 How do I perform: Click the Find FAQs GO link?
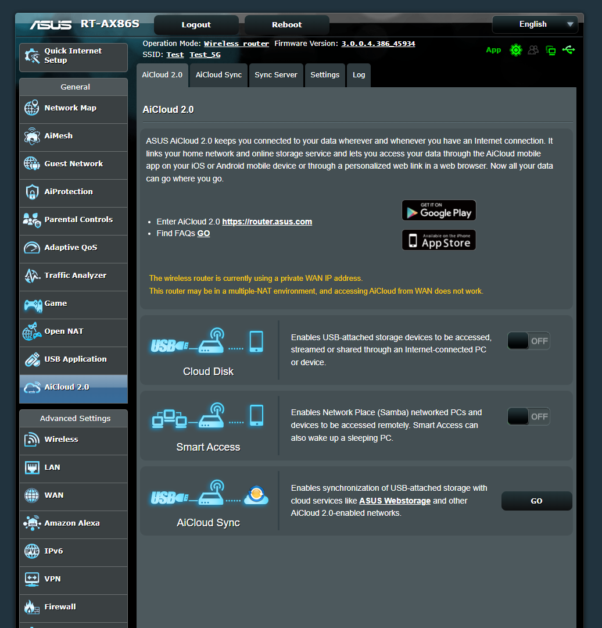[x=203, y=234]
